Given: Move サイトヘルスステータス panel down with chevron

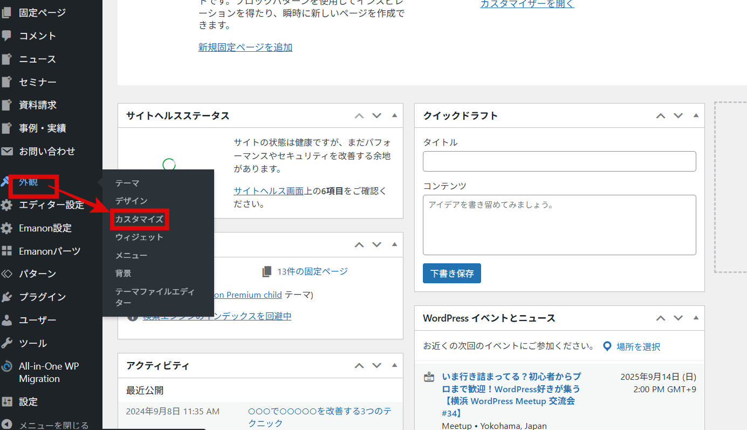Looking at the screenshot, I should click(x=377, y=115).
